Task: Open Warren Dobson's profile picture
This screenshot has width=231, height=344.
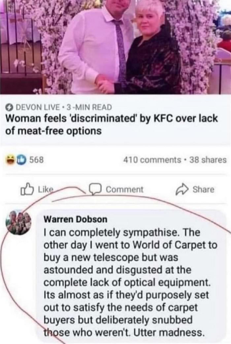Action: (19, 222)
